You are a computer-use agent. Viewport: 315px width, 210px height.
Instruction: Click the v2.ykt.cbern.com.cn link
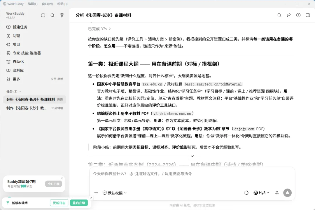(172, 113)
